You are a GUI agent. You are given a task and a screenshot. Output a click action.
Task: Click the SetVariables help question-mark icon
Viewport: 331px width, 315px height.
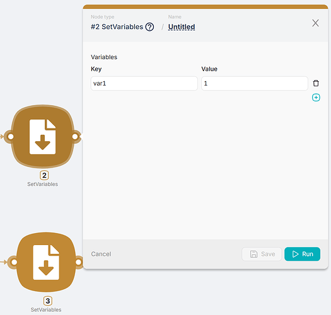click(149, 27)
